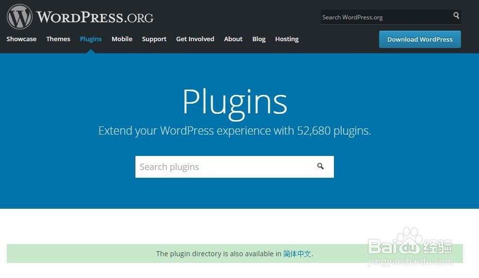Viewport: 479px width, 278px height.
Task: Select the Plugins menu item
Action: (91, 39)
